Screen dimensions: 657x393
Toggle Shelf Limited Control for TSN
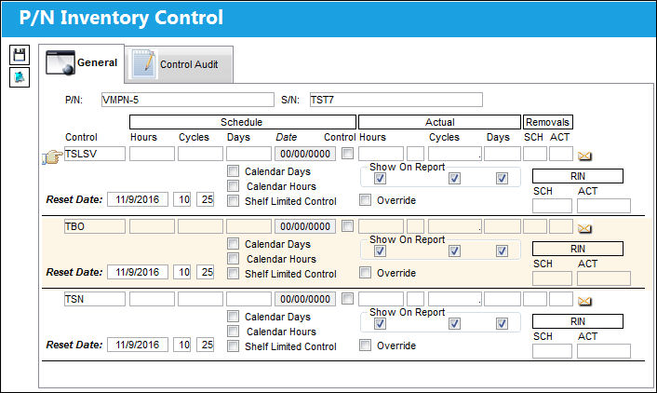coord(233,346)
